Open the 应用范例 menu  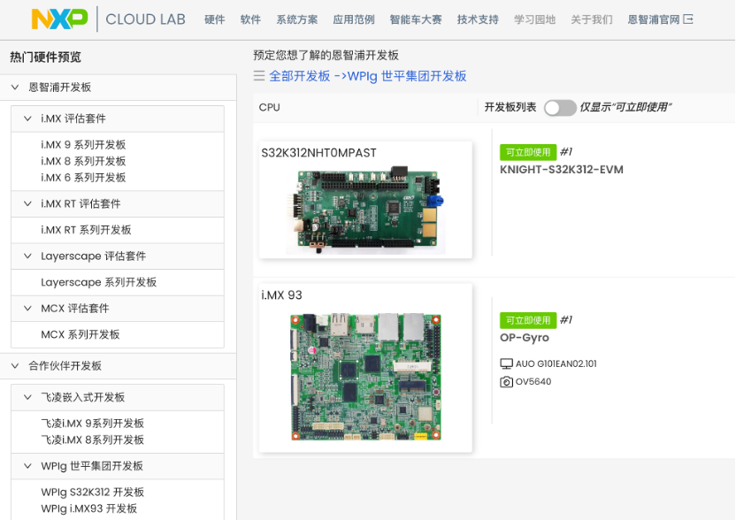point(354,19)
